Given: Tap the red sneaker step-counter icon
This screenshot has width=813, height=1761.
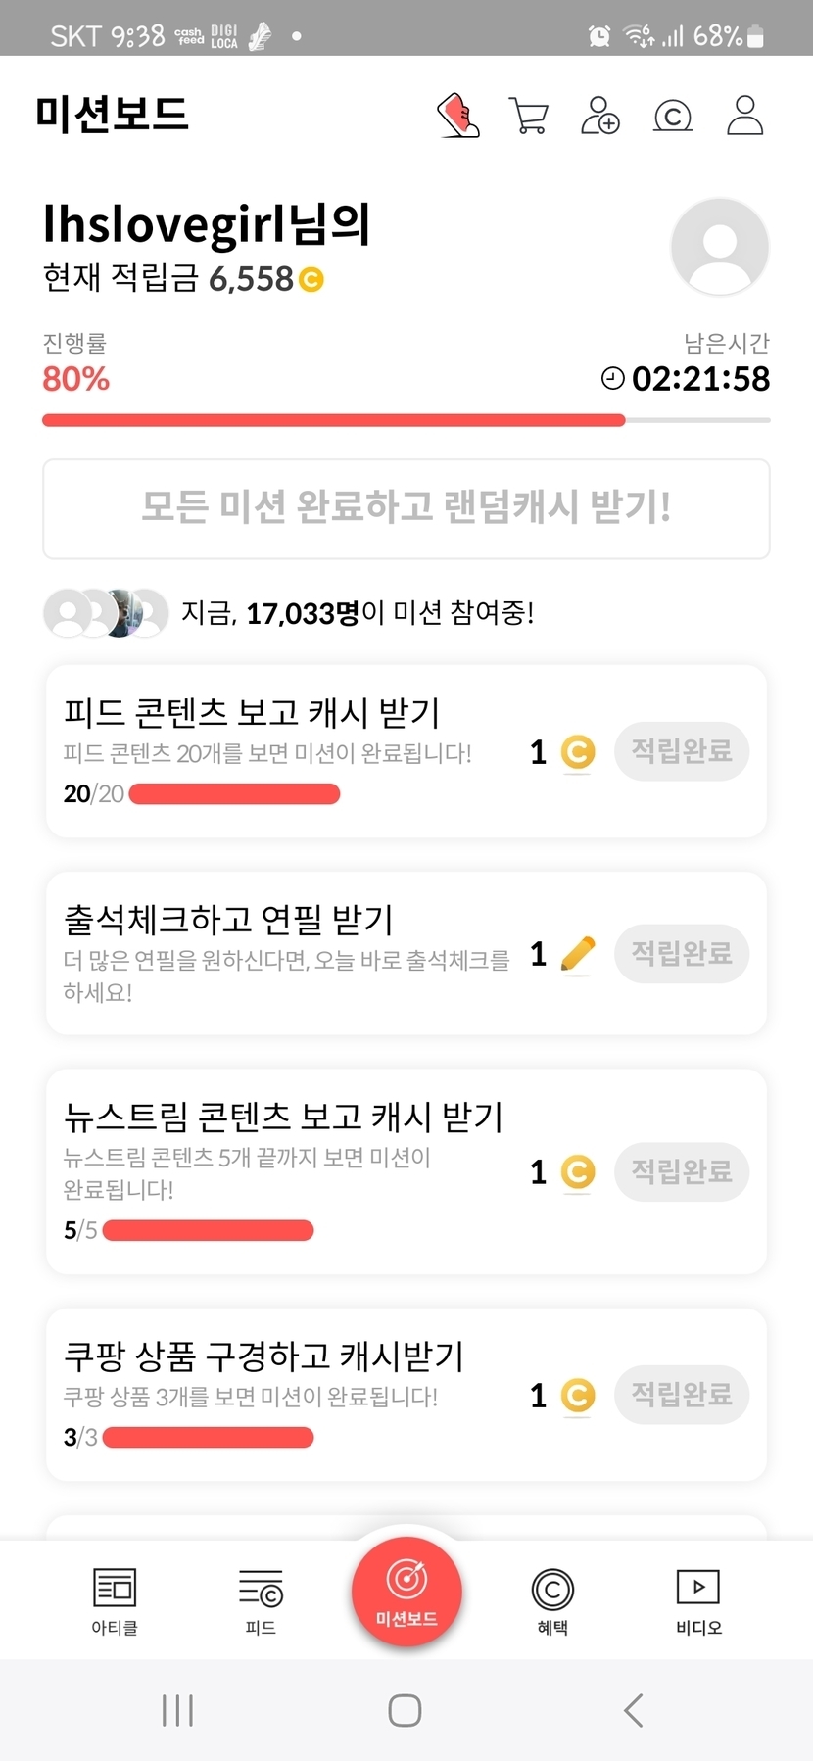Looking at the screenshot, I should pos(457,116).
